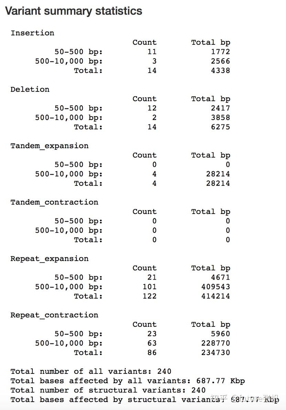Select the 228770 total bp value

pyautogui.click(x=216, y=343)
